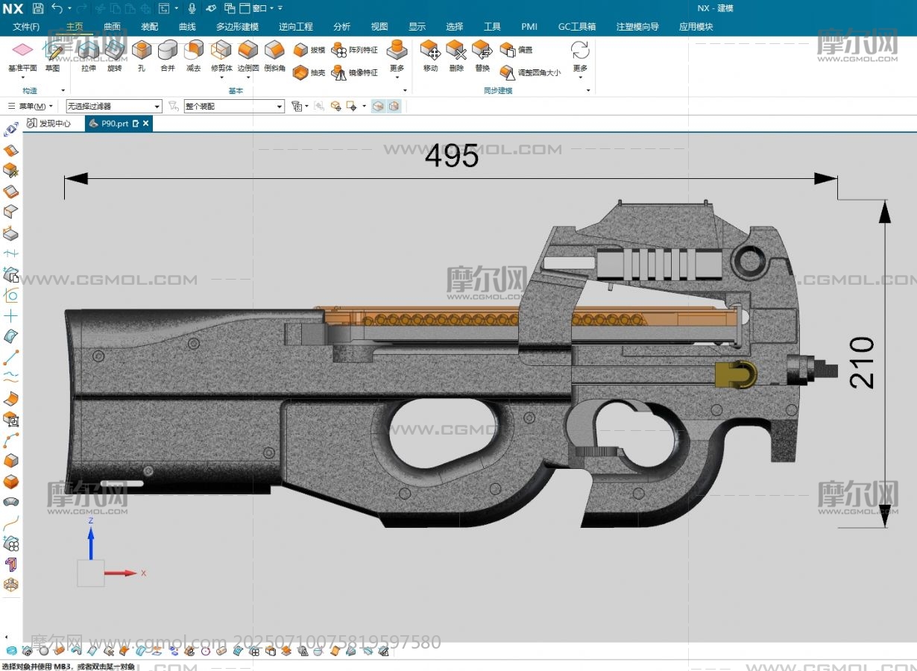Open the Mirror Feature (镜像特征) tool
The image size is (917, 671).
click(x=354, y=72)
